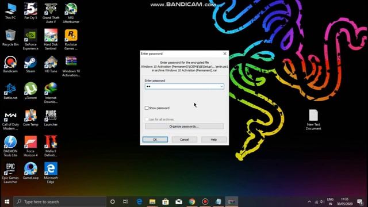Open Microsoft Store taskbar icon
Screen dimensions: 368x207
pos(166,202)
